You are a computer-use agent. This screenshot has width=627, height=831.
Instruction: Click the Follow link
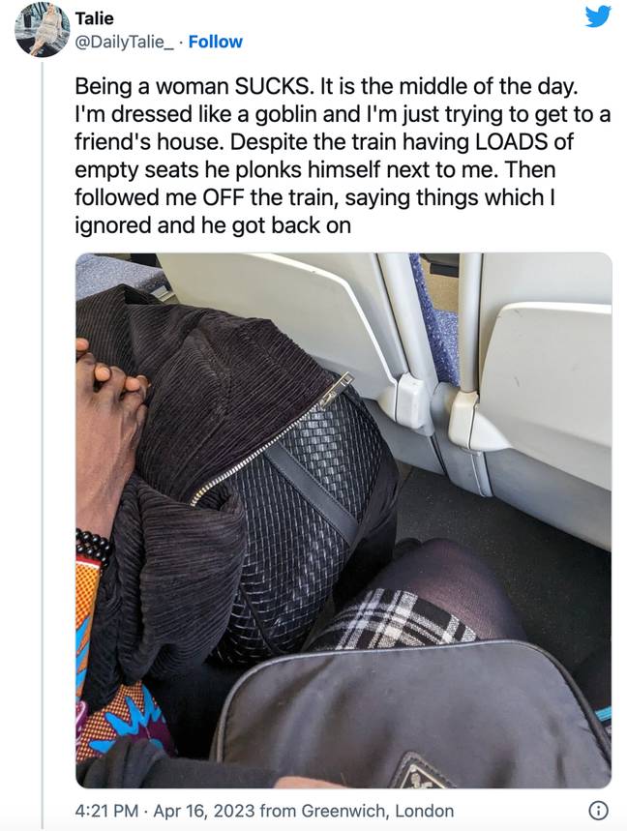click(x=215, y=42)
